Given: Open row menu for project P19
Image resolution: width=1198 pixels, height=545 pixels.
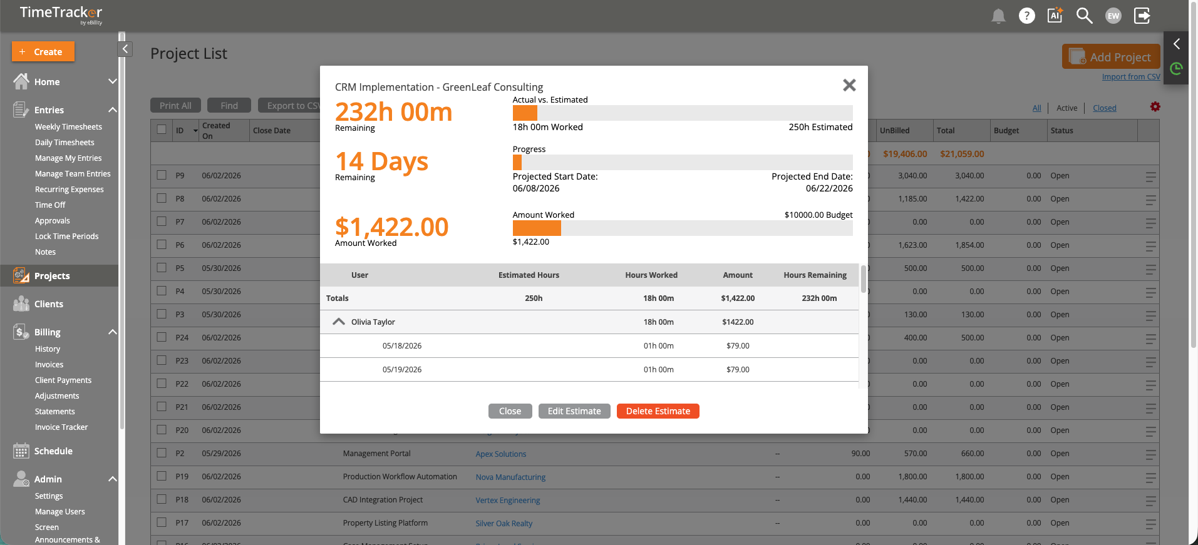Looking at the screenshot, I should pos(1150,478).
